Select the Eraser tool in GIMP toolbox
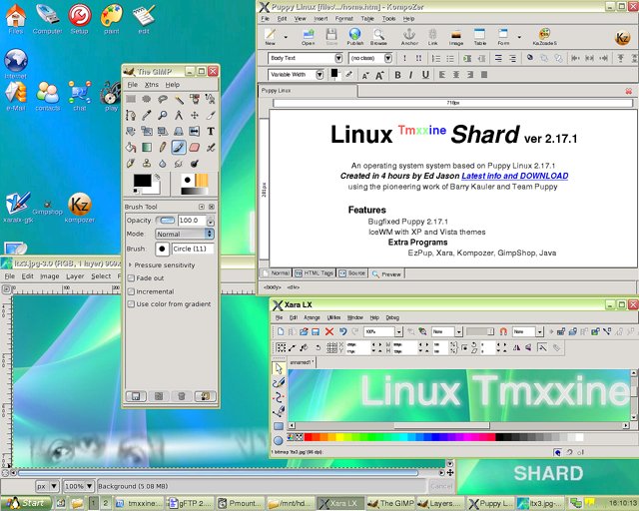Screen dimensions: 639x511 pyautogui.click(x=195, y=147)
